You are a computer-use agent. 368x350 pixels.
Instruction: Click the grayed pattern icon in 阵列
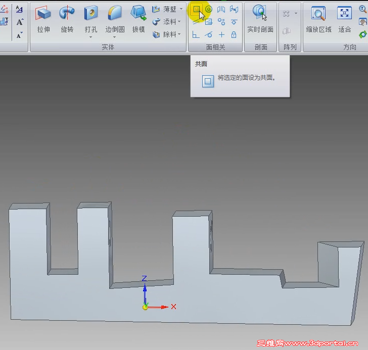[x=286, y=14]
